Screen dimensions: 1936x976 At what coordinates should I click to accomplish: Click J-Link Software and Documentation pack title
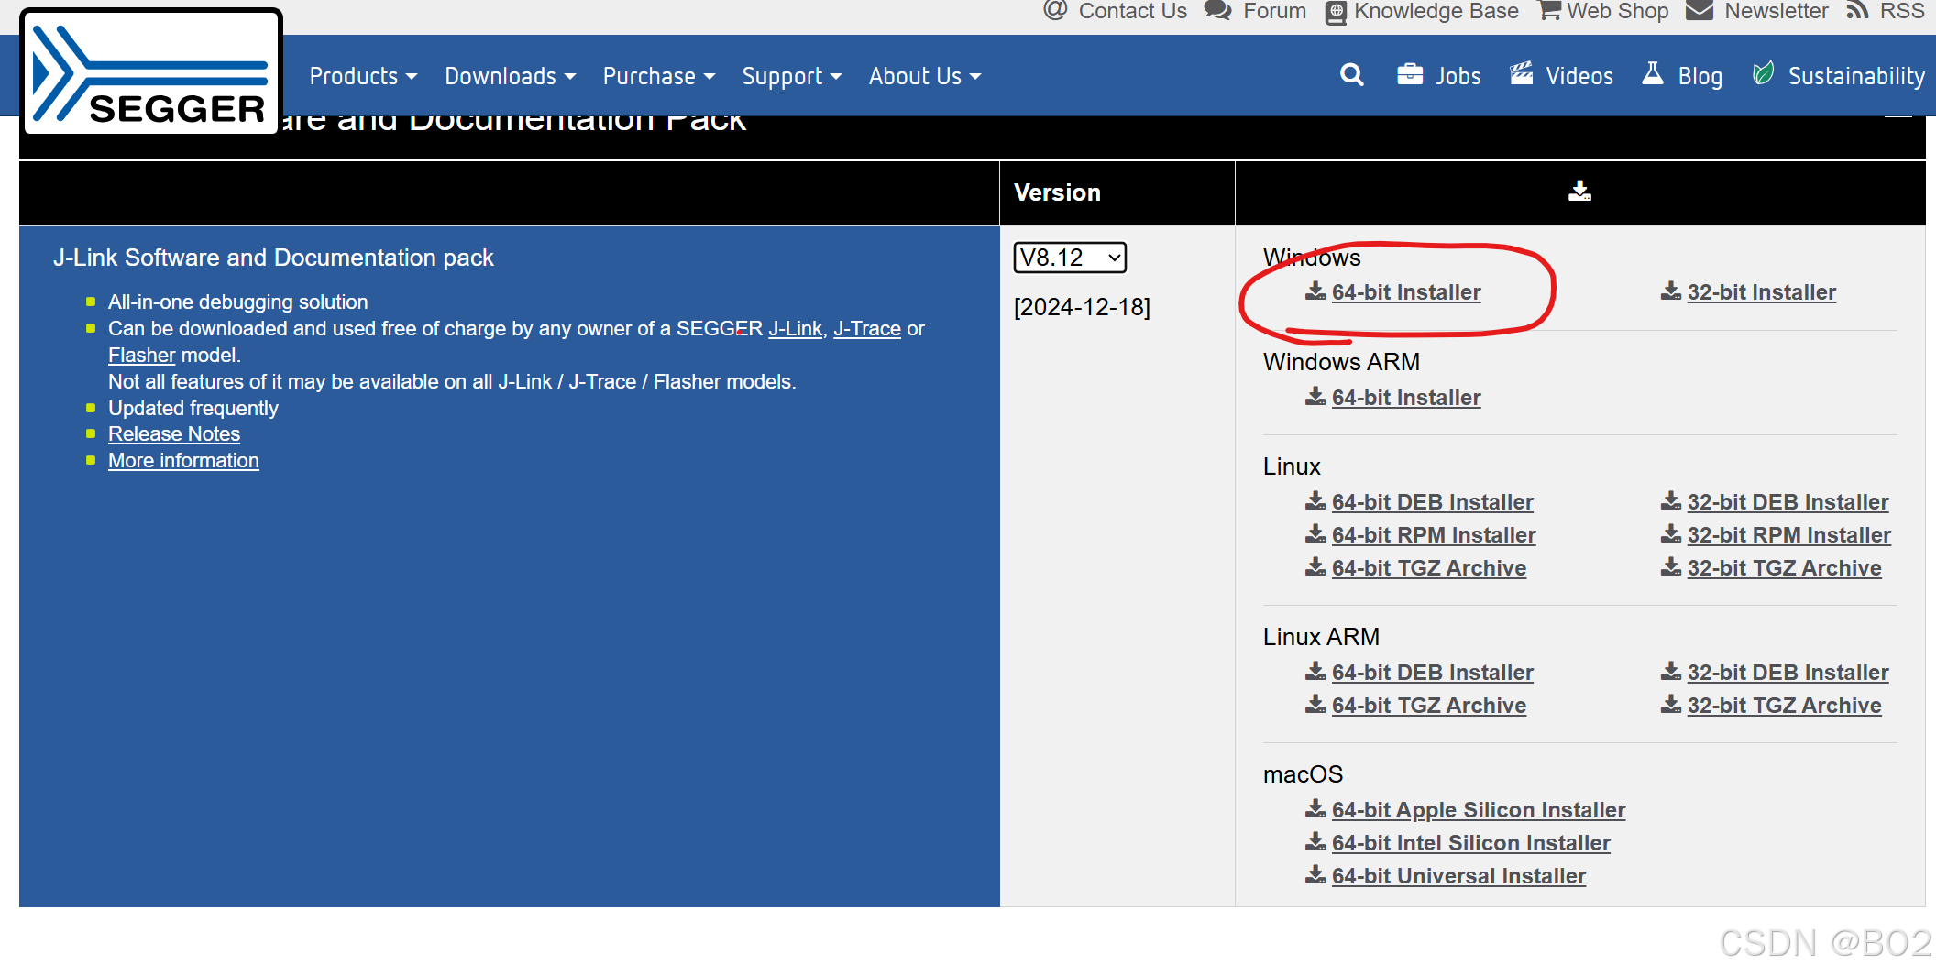point(273,258)
